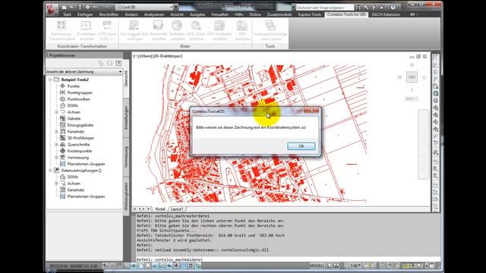486x273 pixels.
Task: Click the Undo arrow in quick access toolbar
Action: [96, 7]
